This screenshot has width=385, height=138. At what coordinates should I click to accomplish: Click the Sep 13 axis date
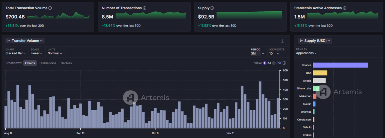pyautogui.click(x=81, y=133)
